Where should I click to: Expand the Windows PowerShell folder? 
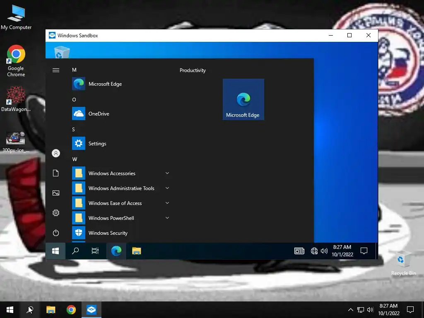[121, 218]
